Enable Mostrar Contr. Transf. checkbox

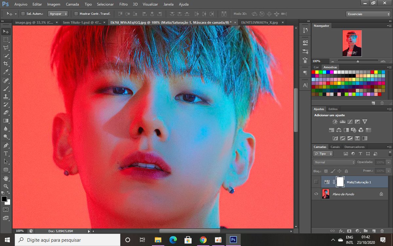[76, 14]
